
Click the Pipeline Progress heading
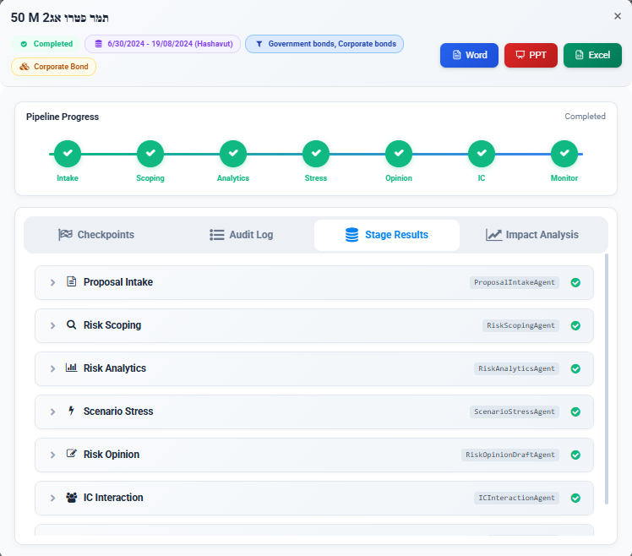coord(63,117)
